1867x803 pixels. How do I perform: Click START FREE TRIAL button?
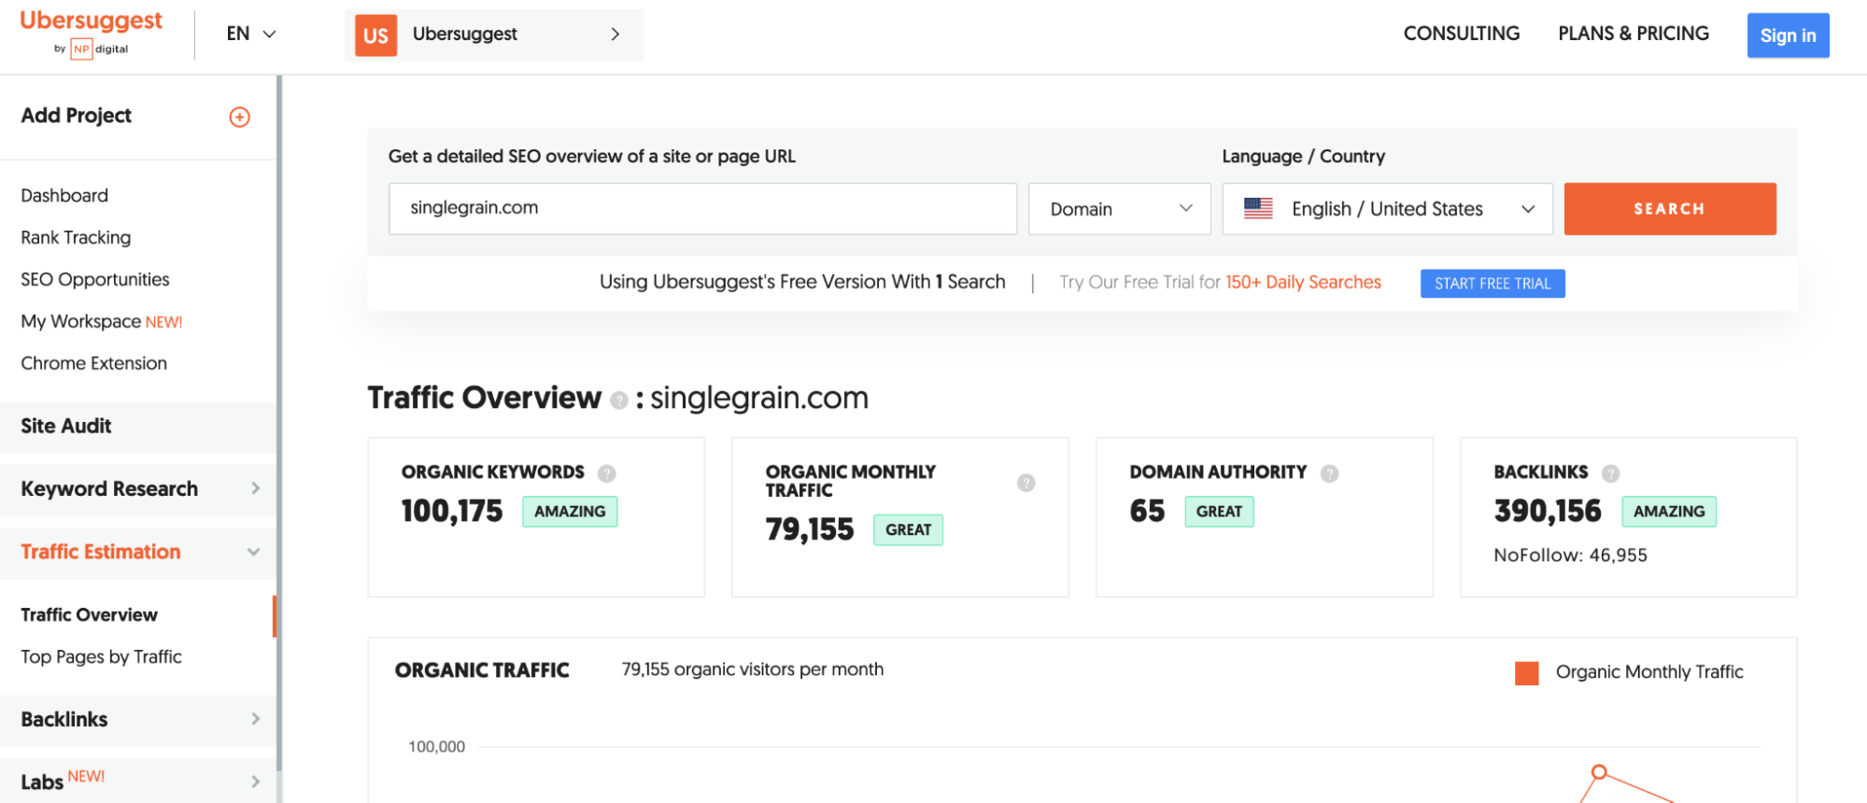click(x=1492, y=284)
